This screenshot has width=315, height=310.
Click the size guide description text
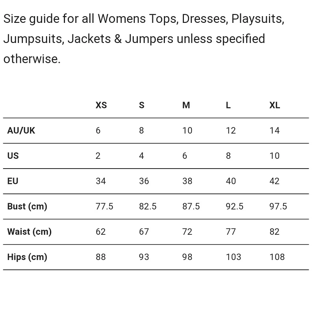point(144,39)
